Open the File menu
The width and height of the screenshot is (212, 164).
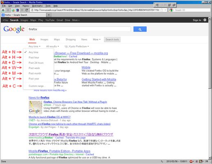tap(4, 6)
